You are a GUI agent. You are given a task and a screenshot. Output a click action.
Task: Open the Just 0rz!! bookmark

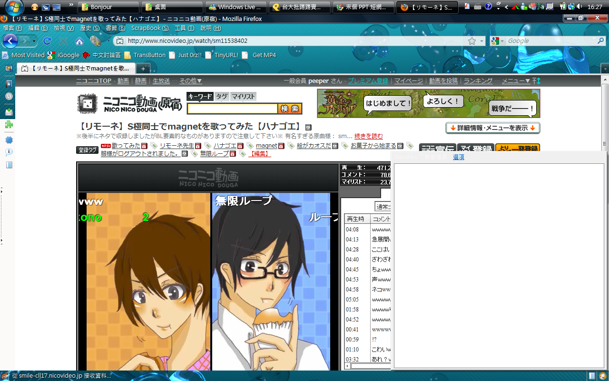click(x=185, y=55)
